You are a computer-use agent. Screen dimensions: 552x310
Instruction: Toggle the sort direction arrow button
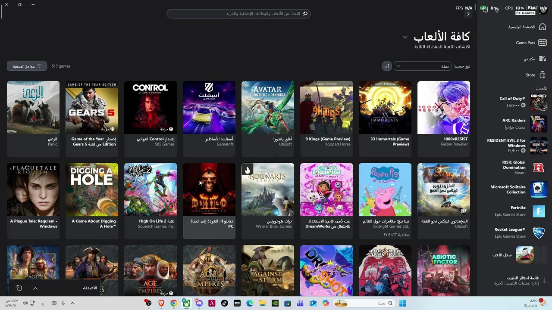[x=387, y=66]
